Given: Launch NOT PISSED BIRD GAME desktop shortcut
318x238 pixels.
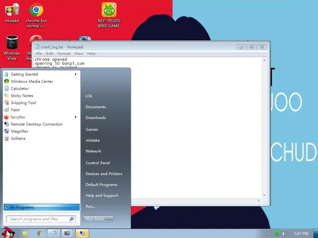Looking at the screenshot, I should tap(109, 15).
